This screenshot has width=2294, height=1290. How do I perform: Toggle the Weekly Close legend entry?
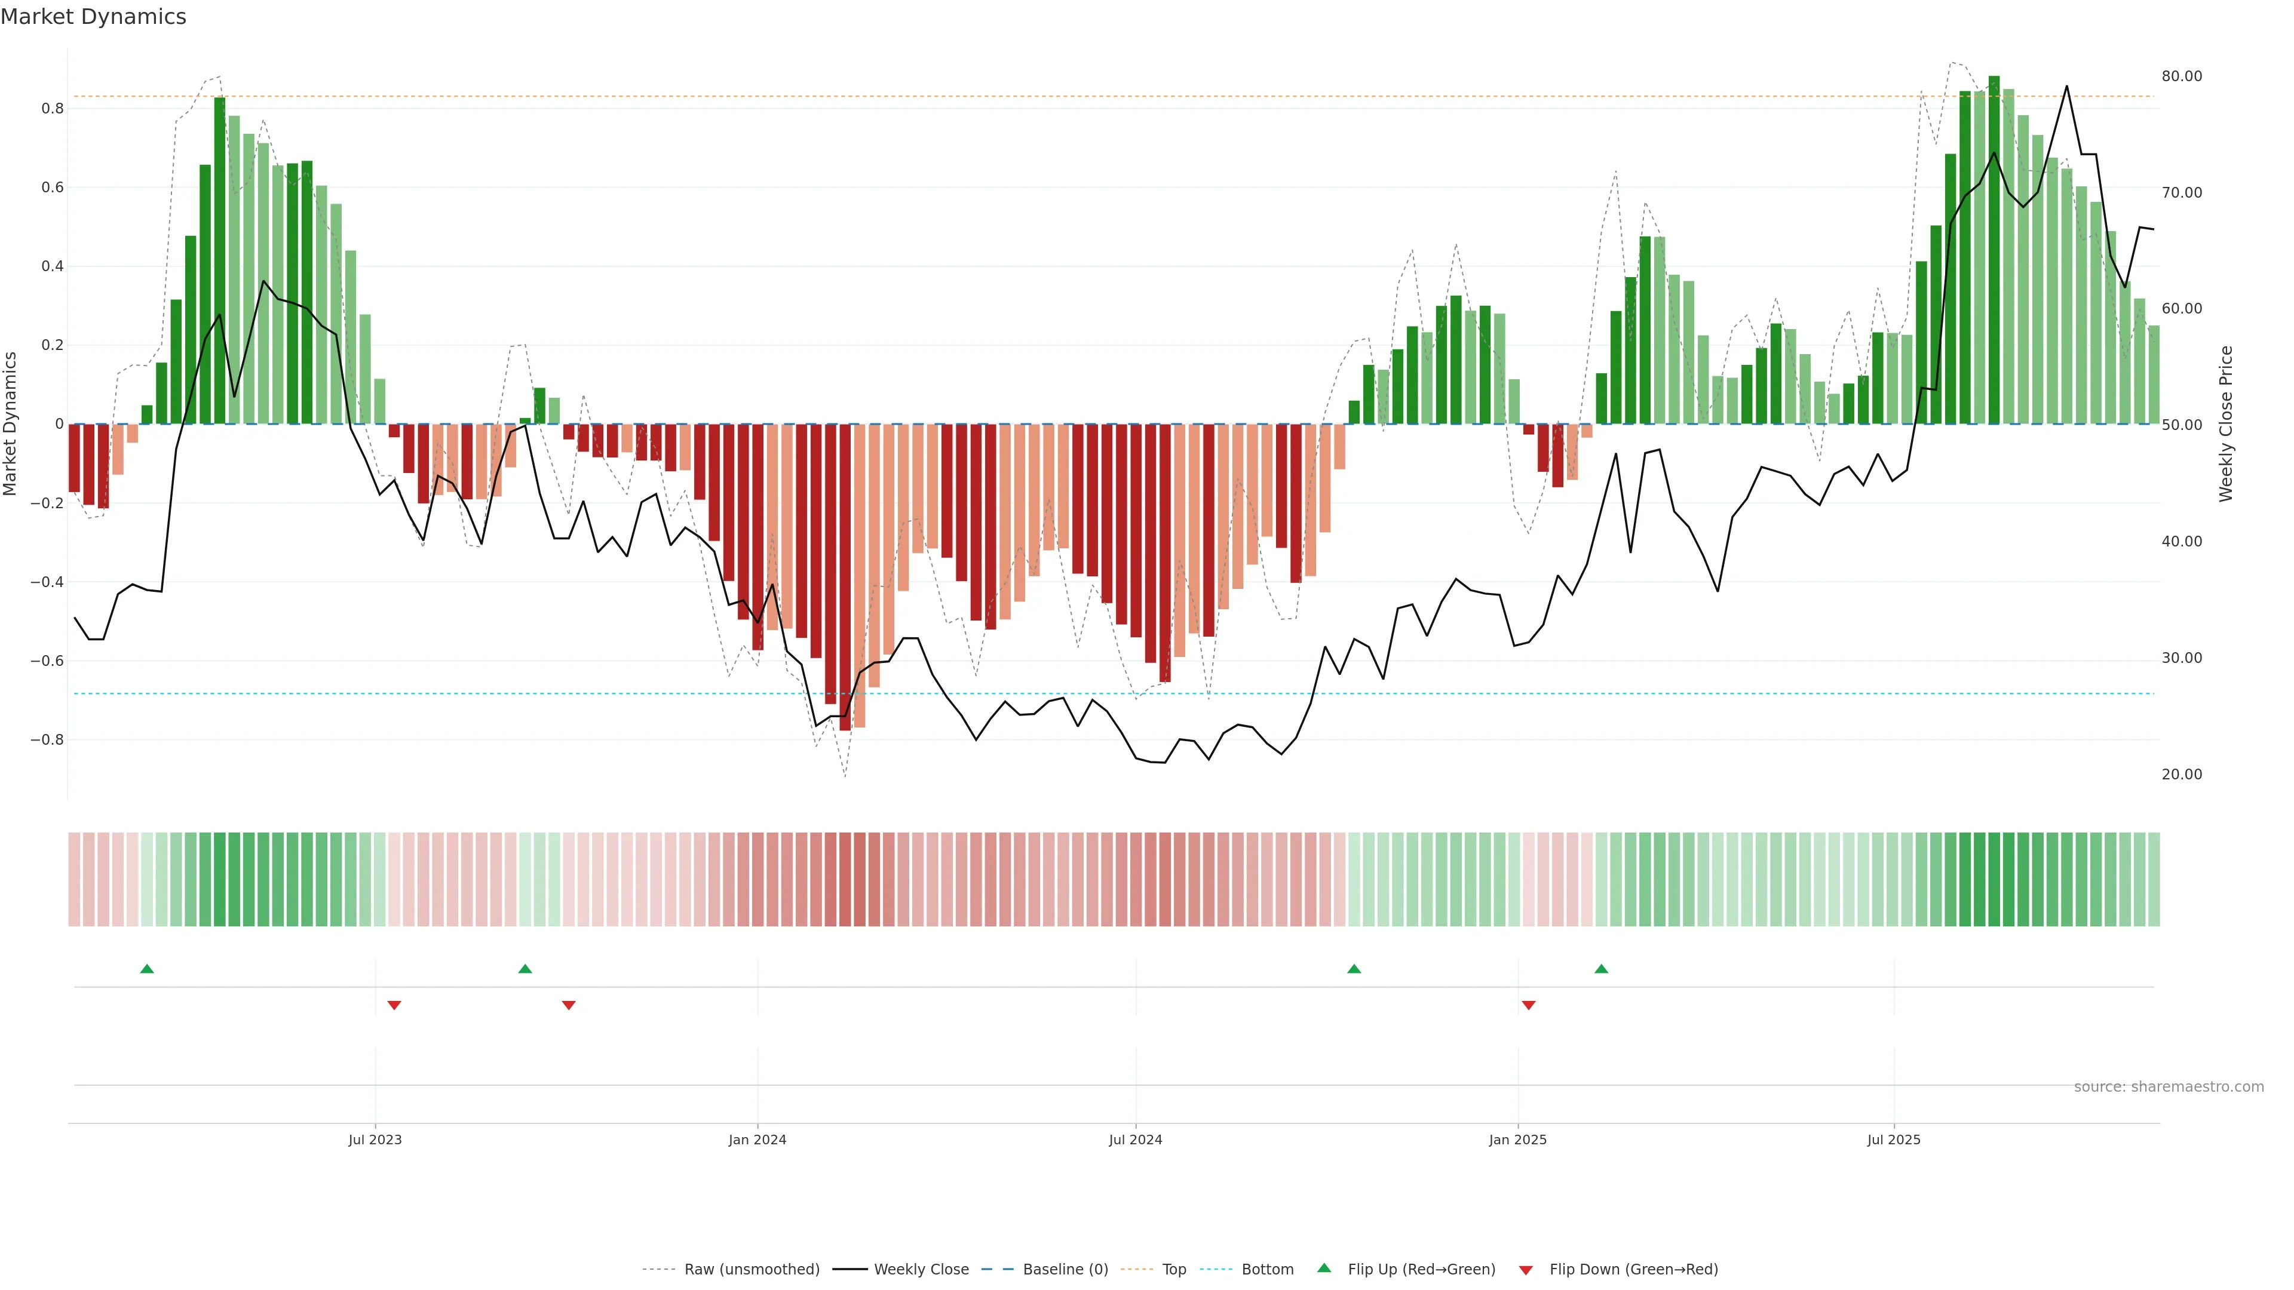coord(921,1270)
